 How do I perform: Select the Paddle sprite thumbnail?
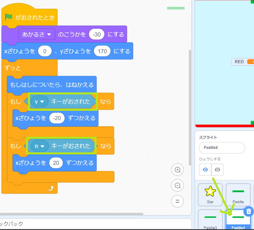(x=238, y=195)
